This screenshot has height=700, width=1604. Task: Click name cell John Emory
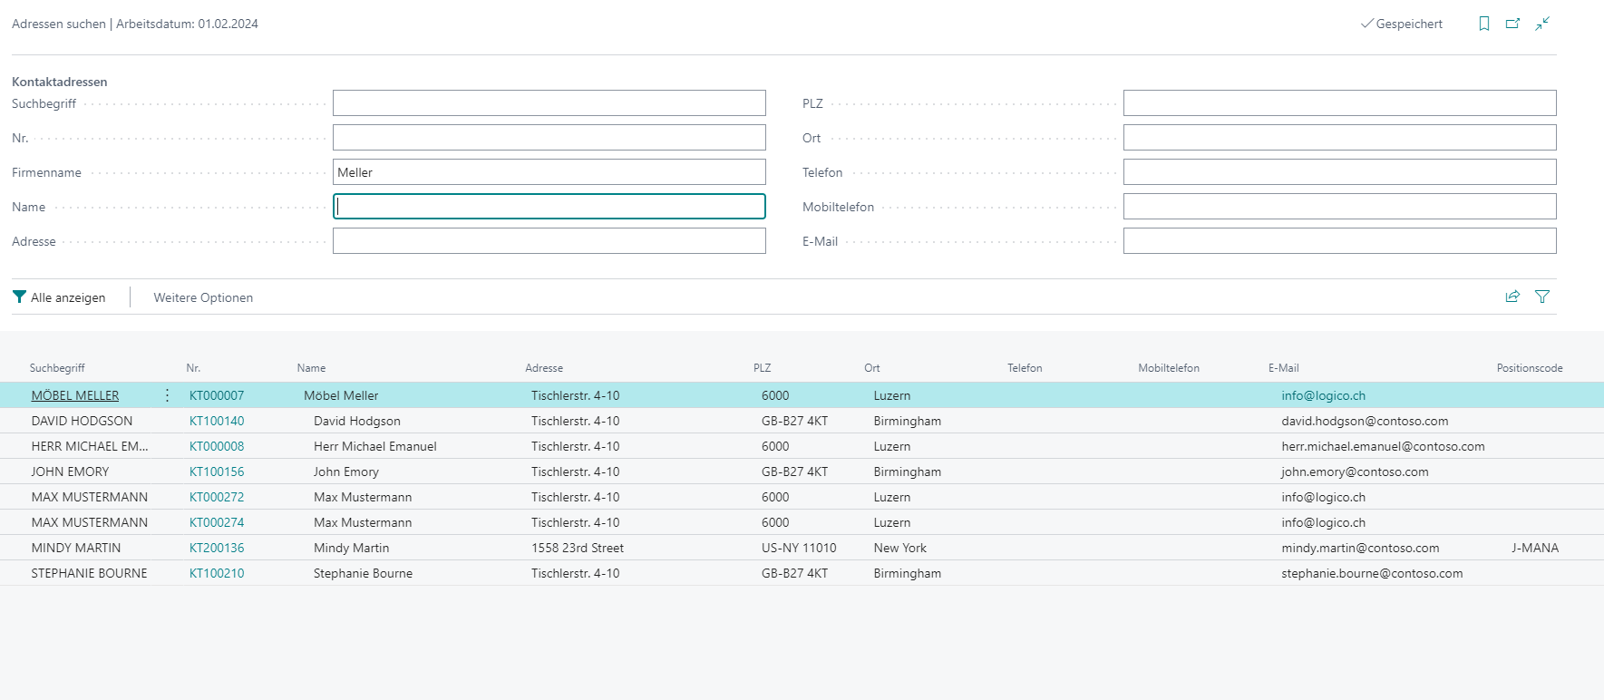pos(346,472)
